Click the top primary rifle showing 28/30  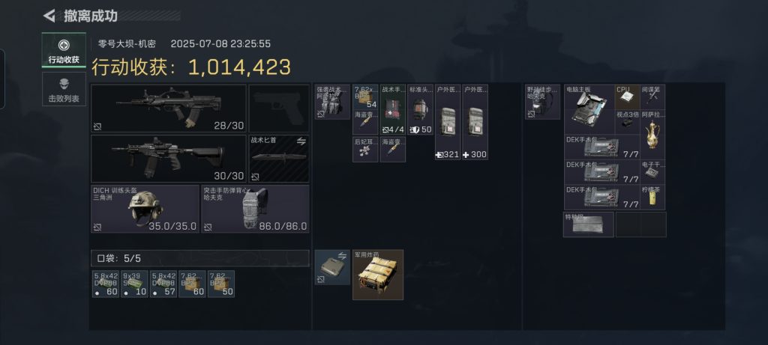point(169,109)
